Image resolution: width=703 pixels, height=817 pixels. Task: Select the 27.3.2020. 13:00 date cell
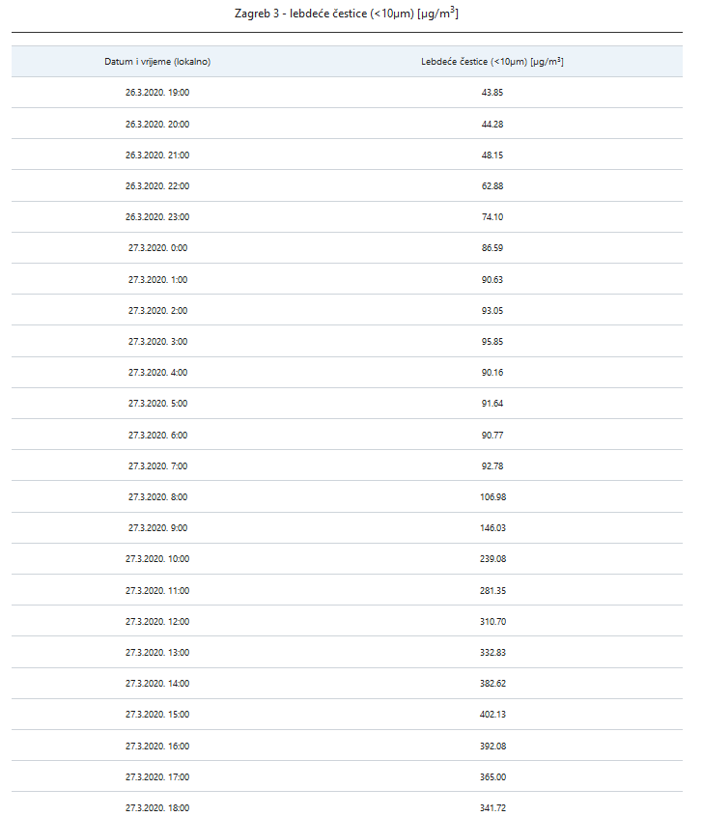tap(157, 653)
